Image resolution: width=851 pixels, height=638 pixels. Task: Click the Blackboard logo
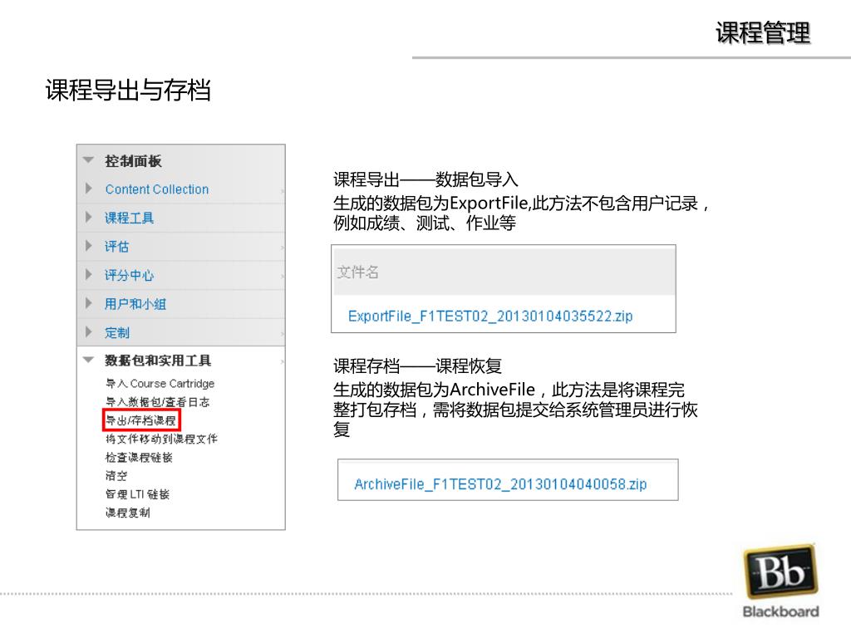[x=780, y=582]
